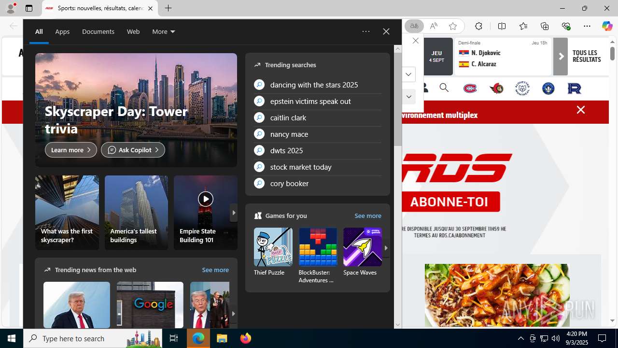
Task: Expand the More dropdown in search tabs
Action: [x=164, y=31]
